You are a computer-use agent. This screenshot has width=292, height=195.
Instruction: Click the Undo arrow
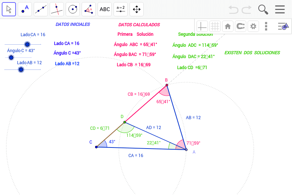[x=233, y=10]
